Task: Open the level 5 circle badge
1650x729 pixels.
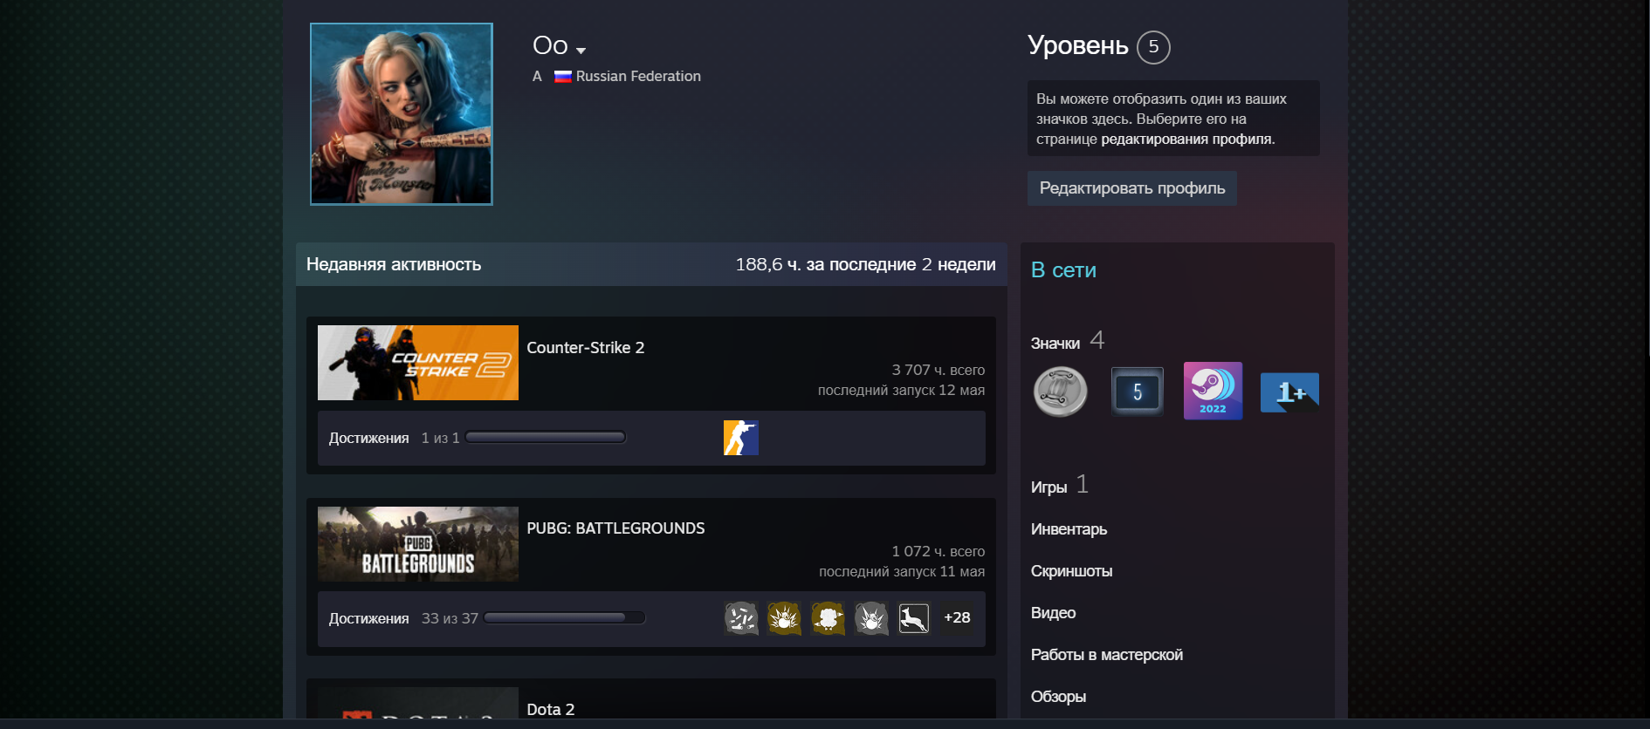Action: (x=1153, y=47)
